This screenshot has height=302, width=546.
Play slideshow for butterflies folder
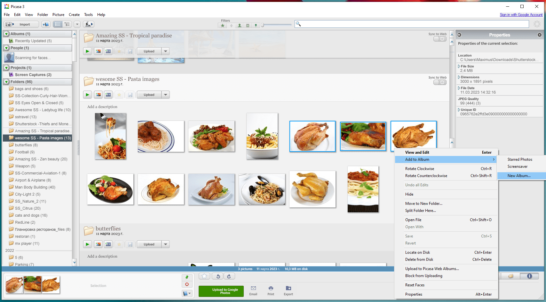tap(87, 244)
